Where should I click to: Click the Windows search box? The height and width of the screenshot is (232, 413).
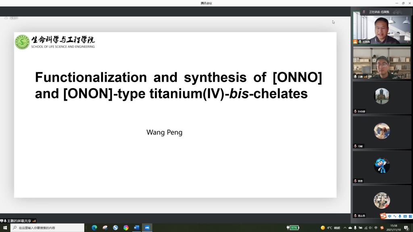(x=48, y=228)
